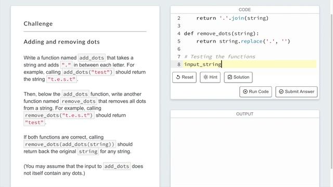
Task: Click the Challenge heading
Action: point(38,23)
